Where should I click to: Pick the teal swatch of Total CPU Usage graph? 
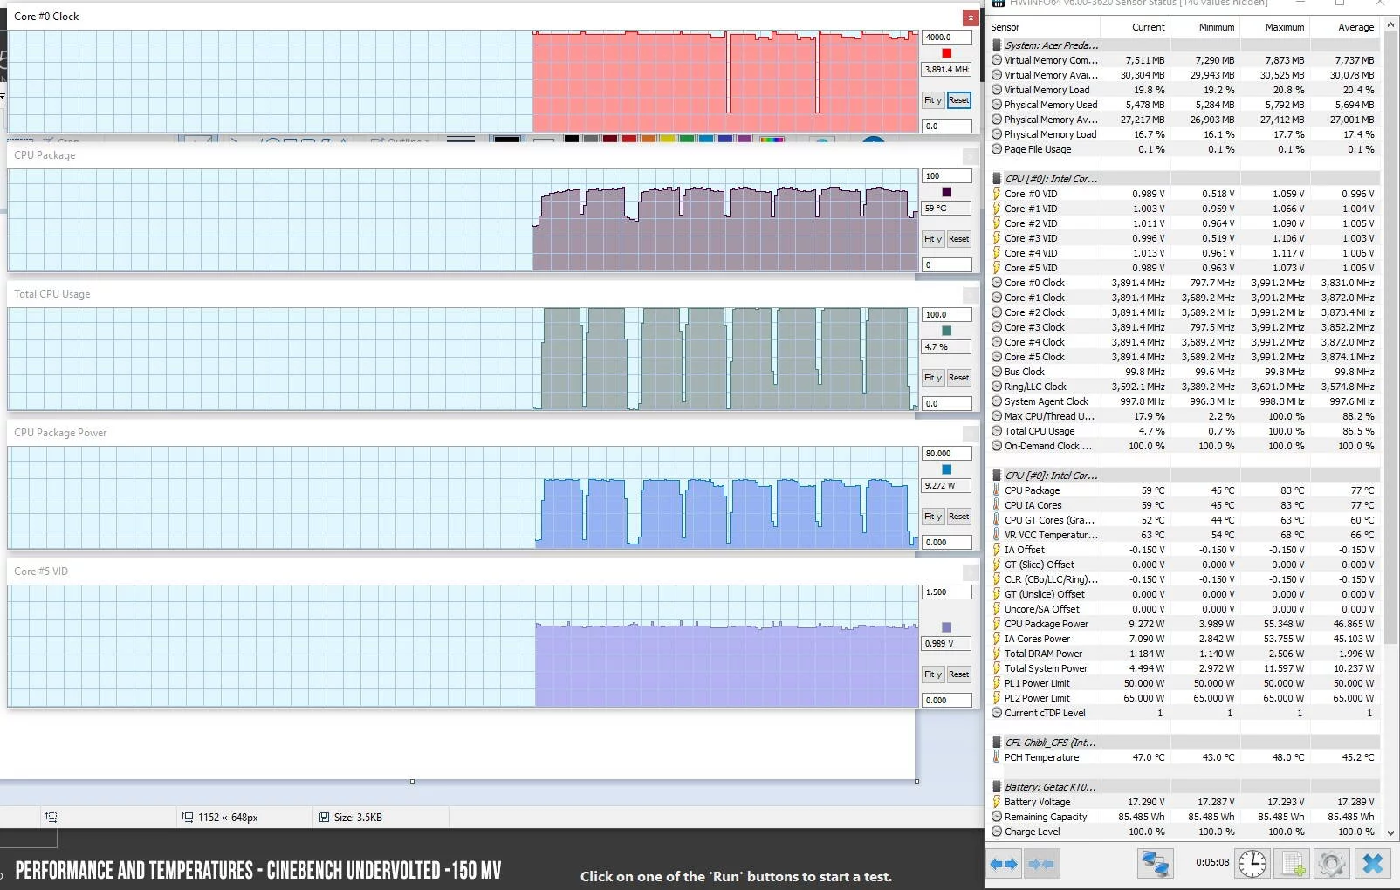(x=947, y=331)
